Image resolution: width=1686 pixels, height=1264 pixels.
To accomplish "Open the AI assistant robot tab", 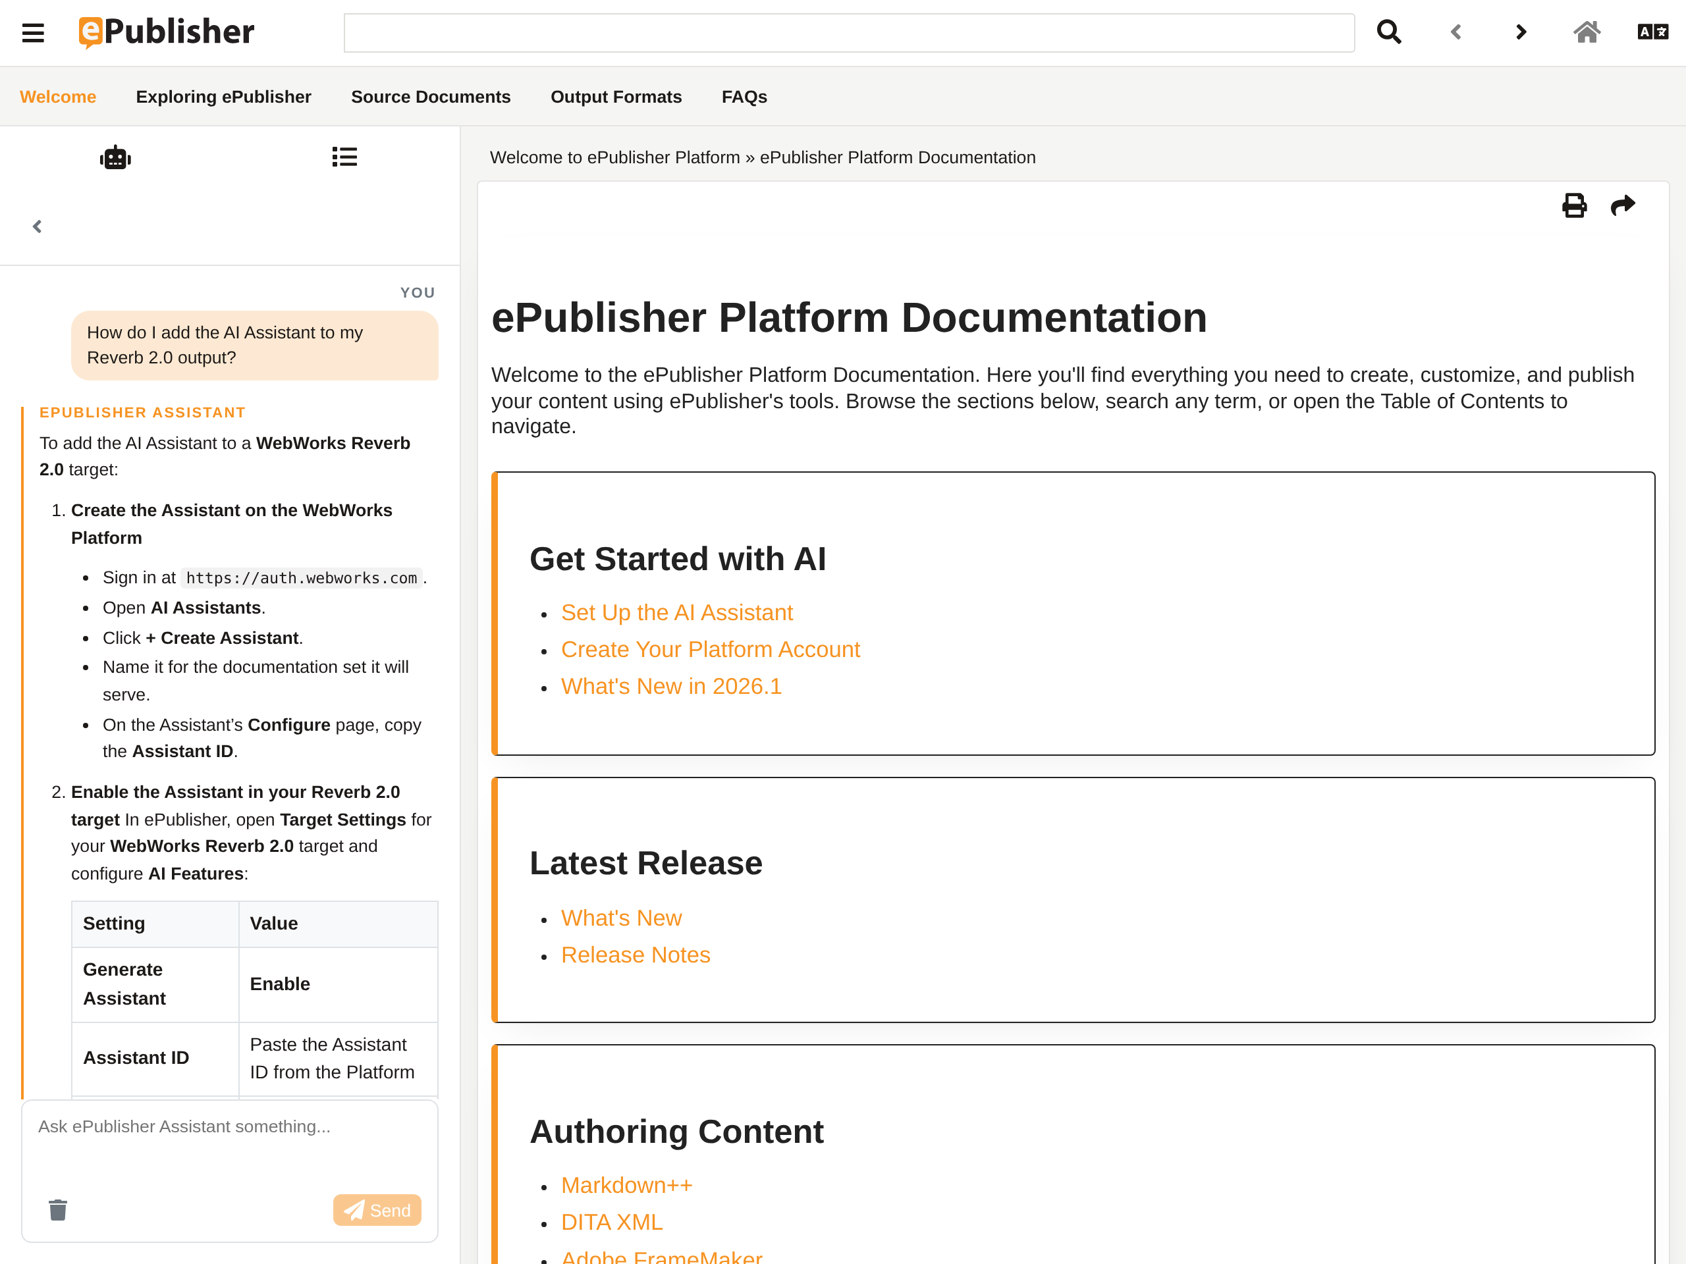I will (x=115, y=158).
